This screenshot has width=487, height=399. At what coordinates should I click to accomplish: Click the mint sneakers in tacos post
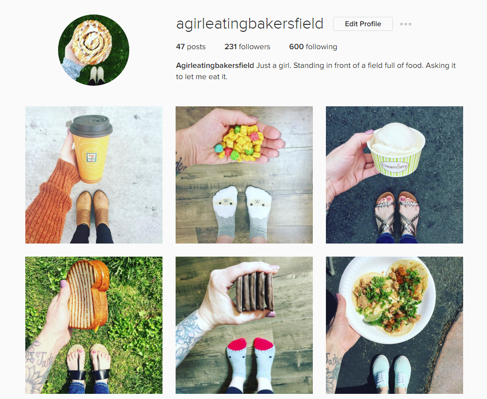click(x=391, y=374)
